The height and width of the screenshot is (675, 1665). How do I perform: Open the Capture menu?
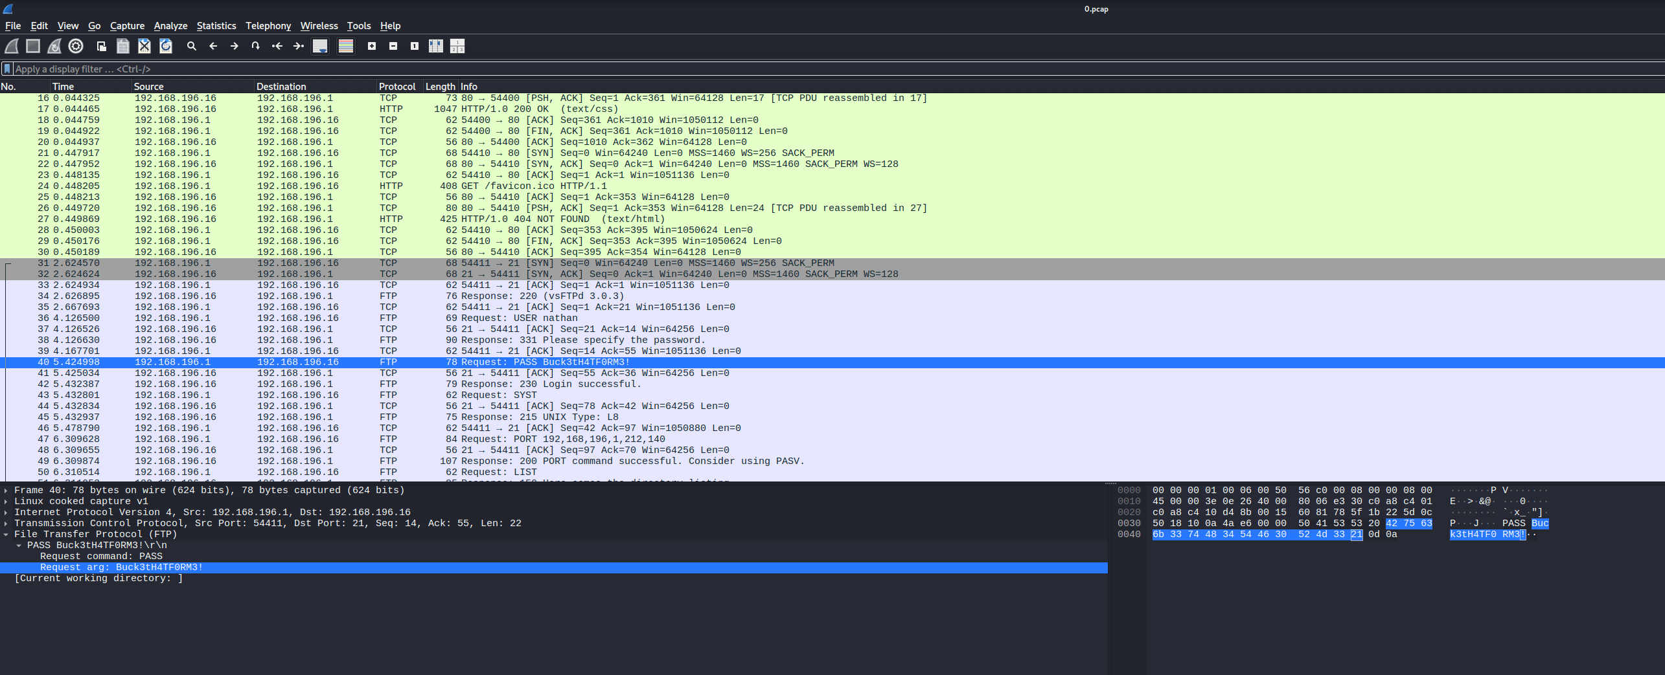(128, 26)
